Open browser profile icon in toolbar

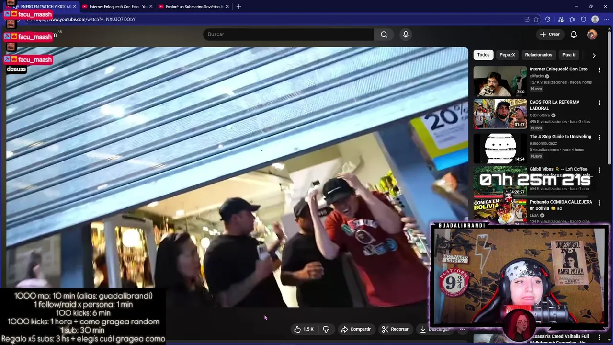(x=595, y=19)
